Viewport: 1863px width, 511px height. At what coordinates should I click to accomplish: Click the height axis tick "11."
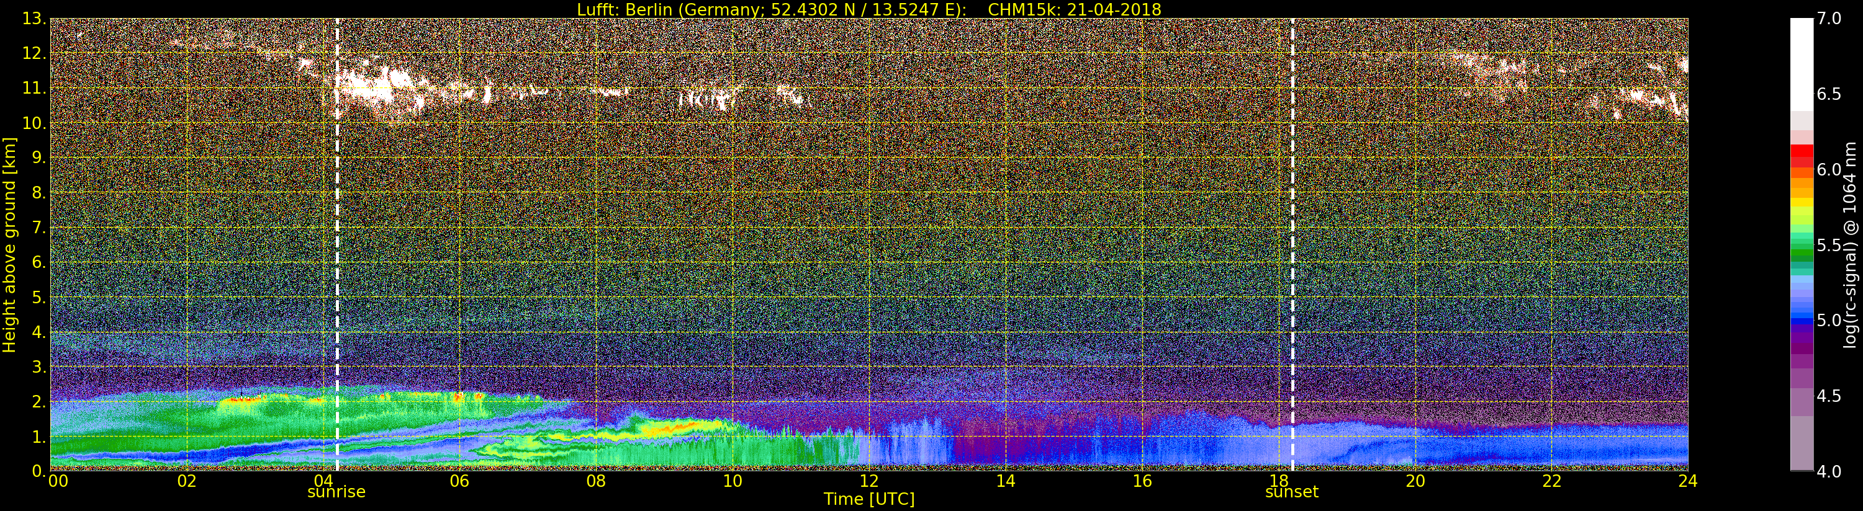click(x=34, y=88)
